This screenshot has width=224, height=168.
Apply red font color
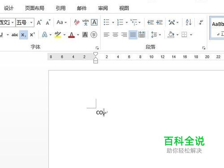click(x=72, y=35)
